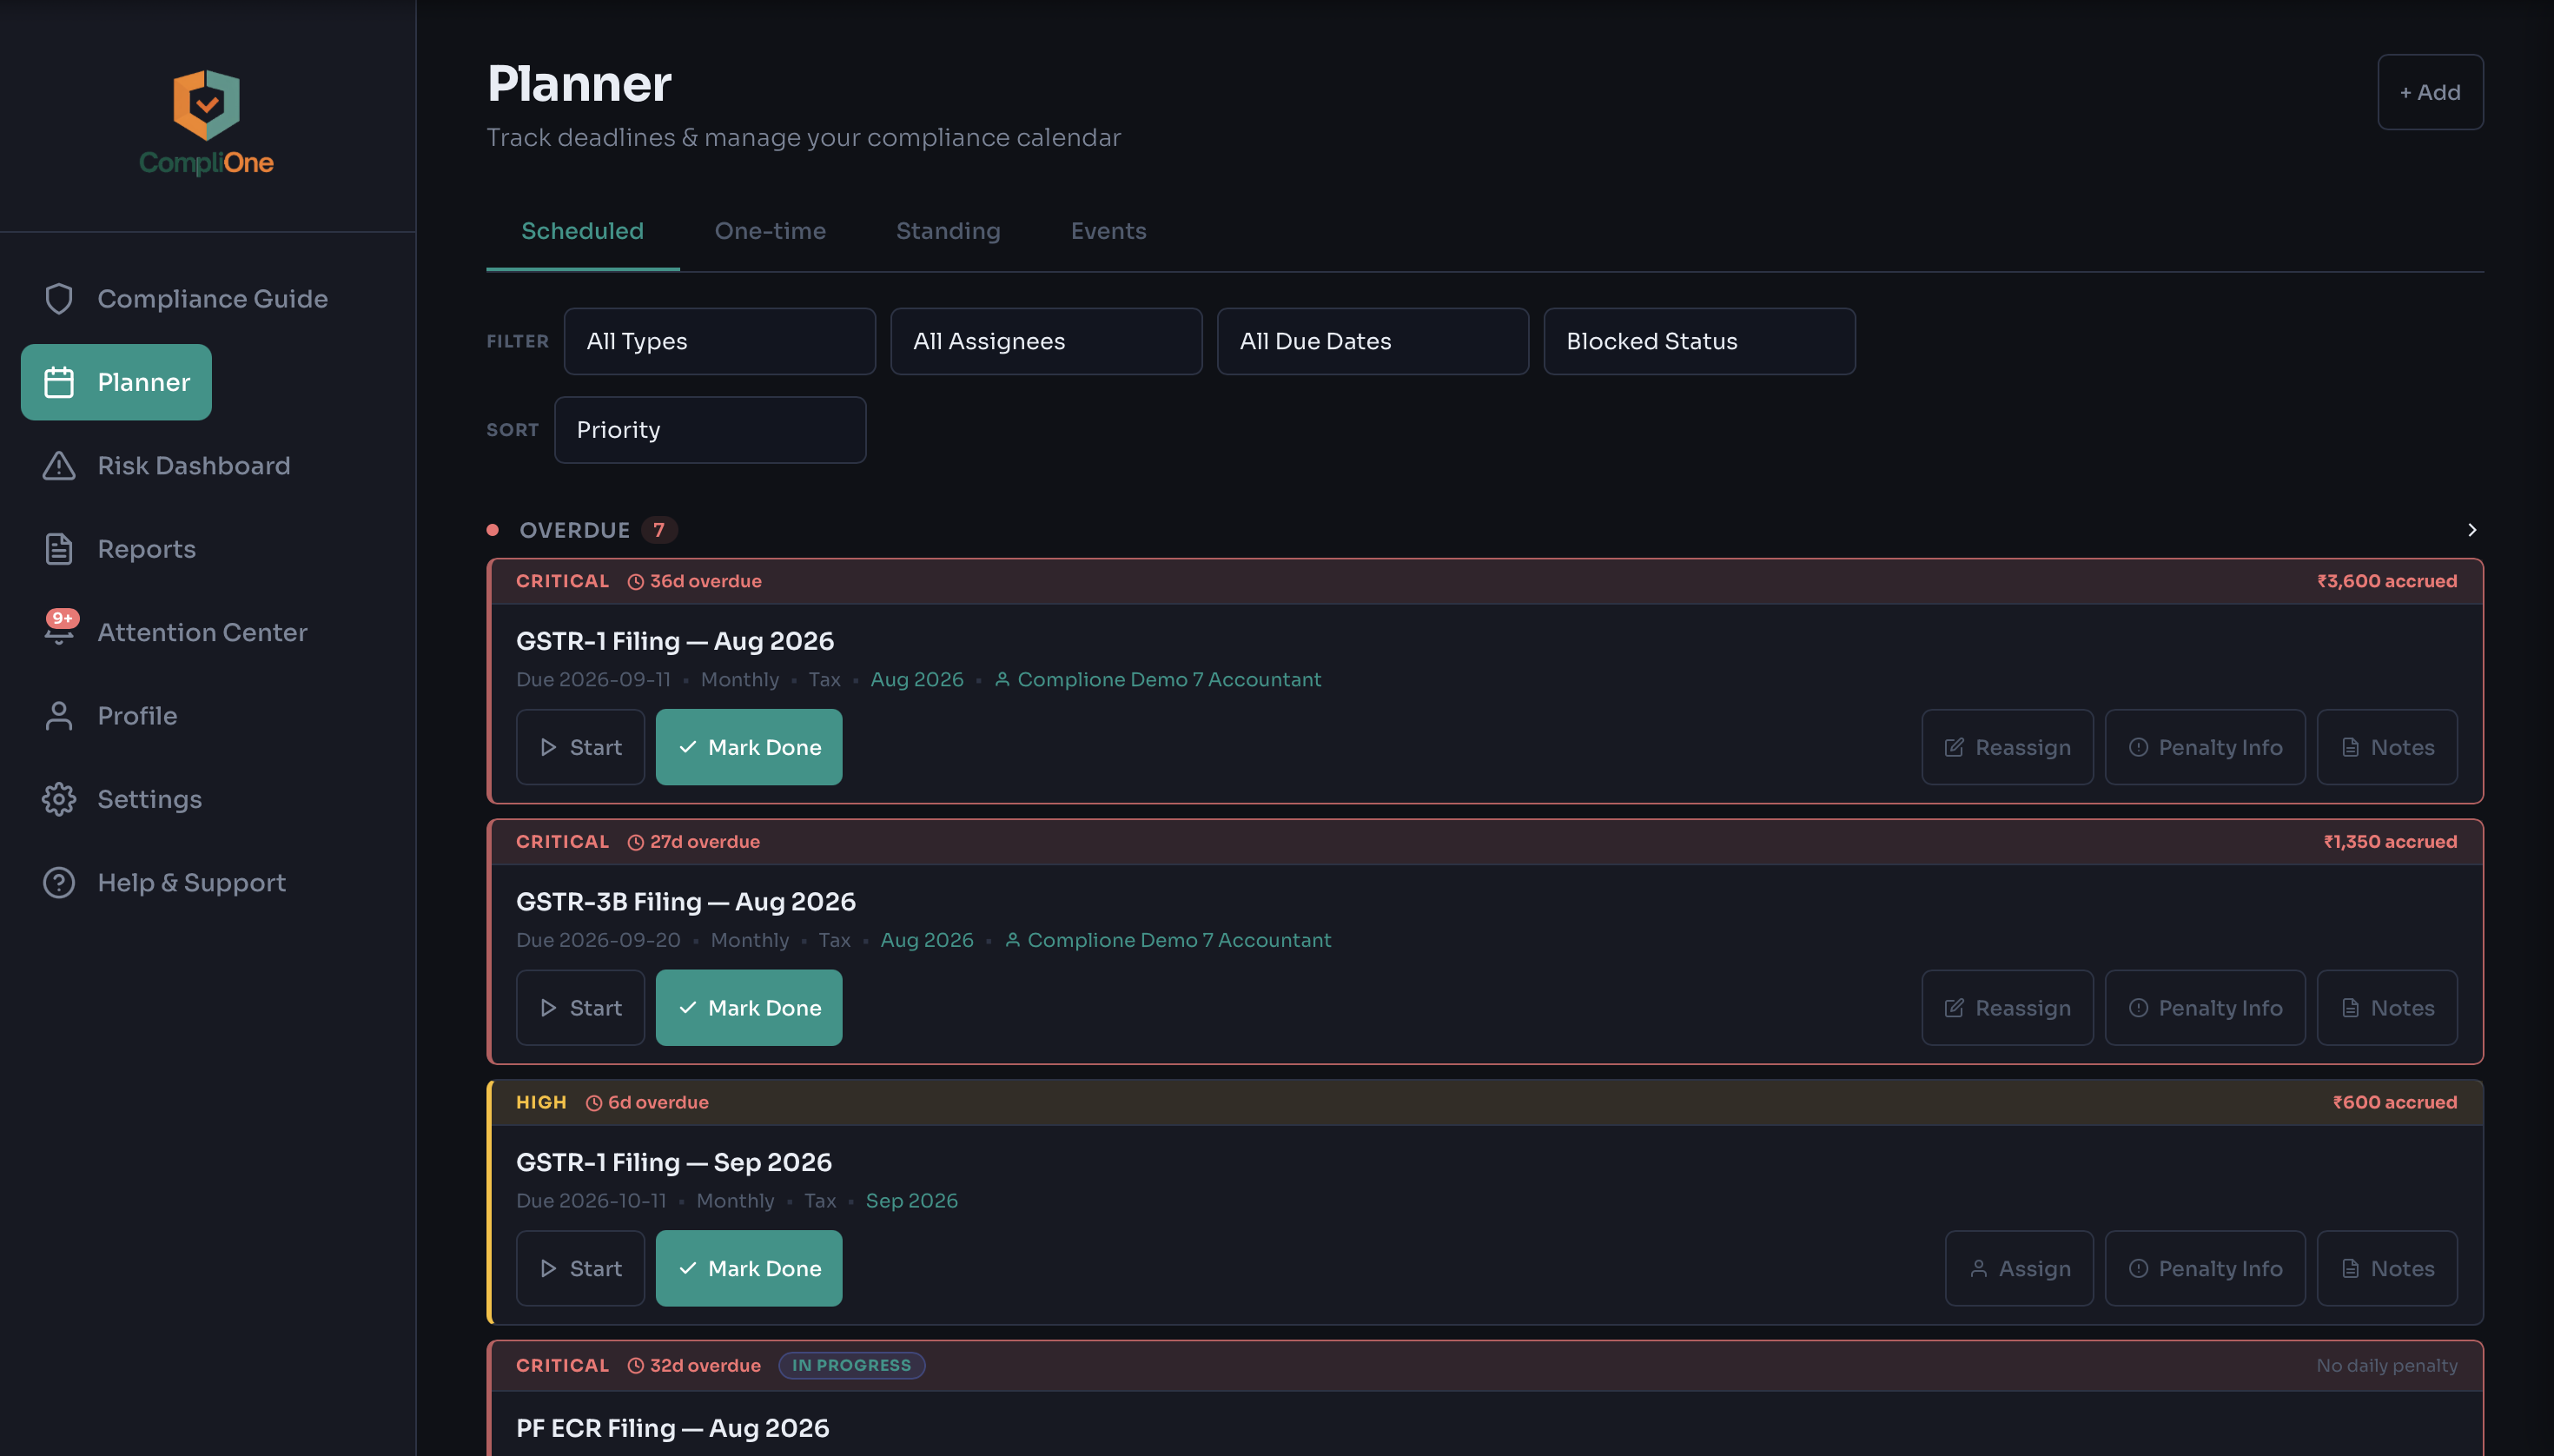Mark GSTR-1 Filing Sep 2026 as done

[749, 1268]
